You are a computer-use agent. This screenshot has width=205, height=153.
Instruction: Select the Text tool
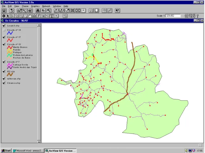(52, 16)
